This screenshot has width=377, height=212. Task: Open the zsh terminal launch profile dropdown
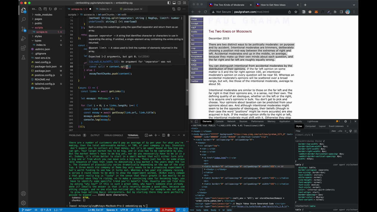tap(159, 135)
